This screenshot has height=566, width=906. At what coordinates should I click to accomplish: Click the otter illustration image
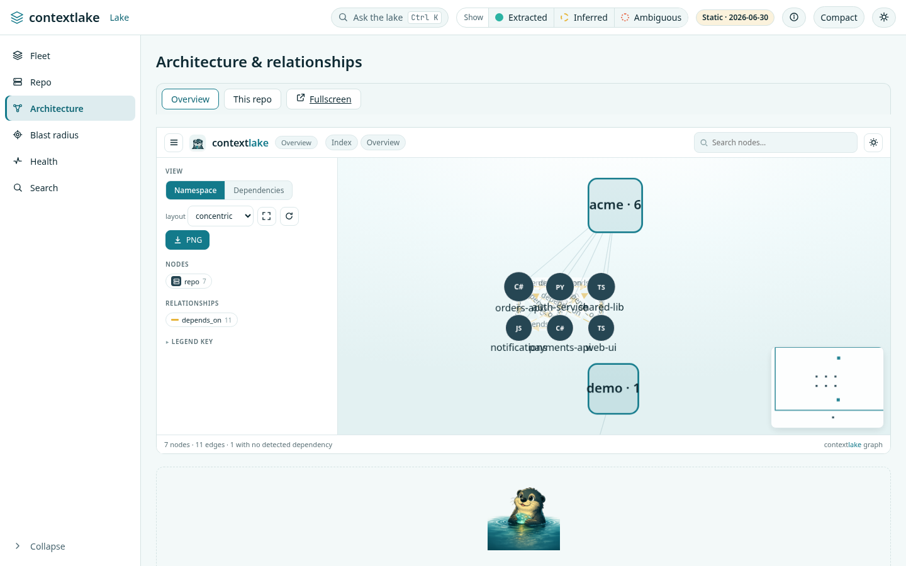(x=523, y=518)
